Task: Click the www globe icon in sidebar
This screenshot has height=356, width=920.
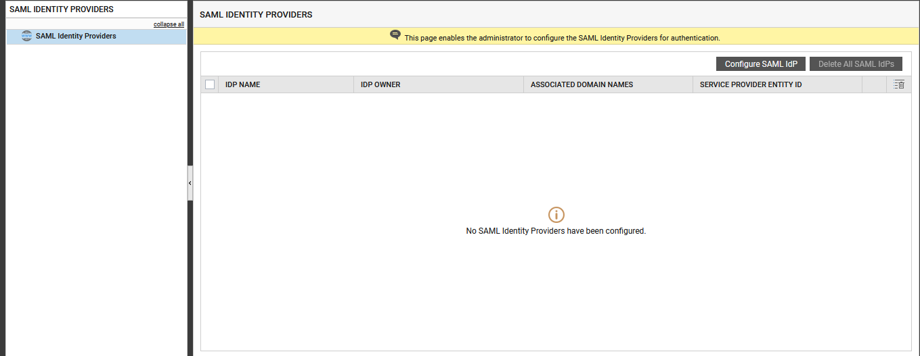Action: point(26,36)
